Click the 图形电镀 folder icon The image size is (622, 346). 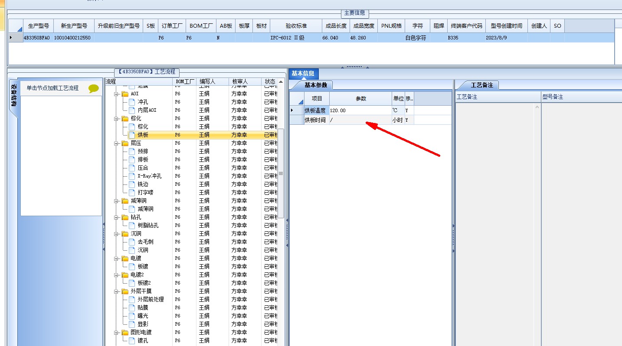125,333
